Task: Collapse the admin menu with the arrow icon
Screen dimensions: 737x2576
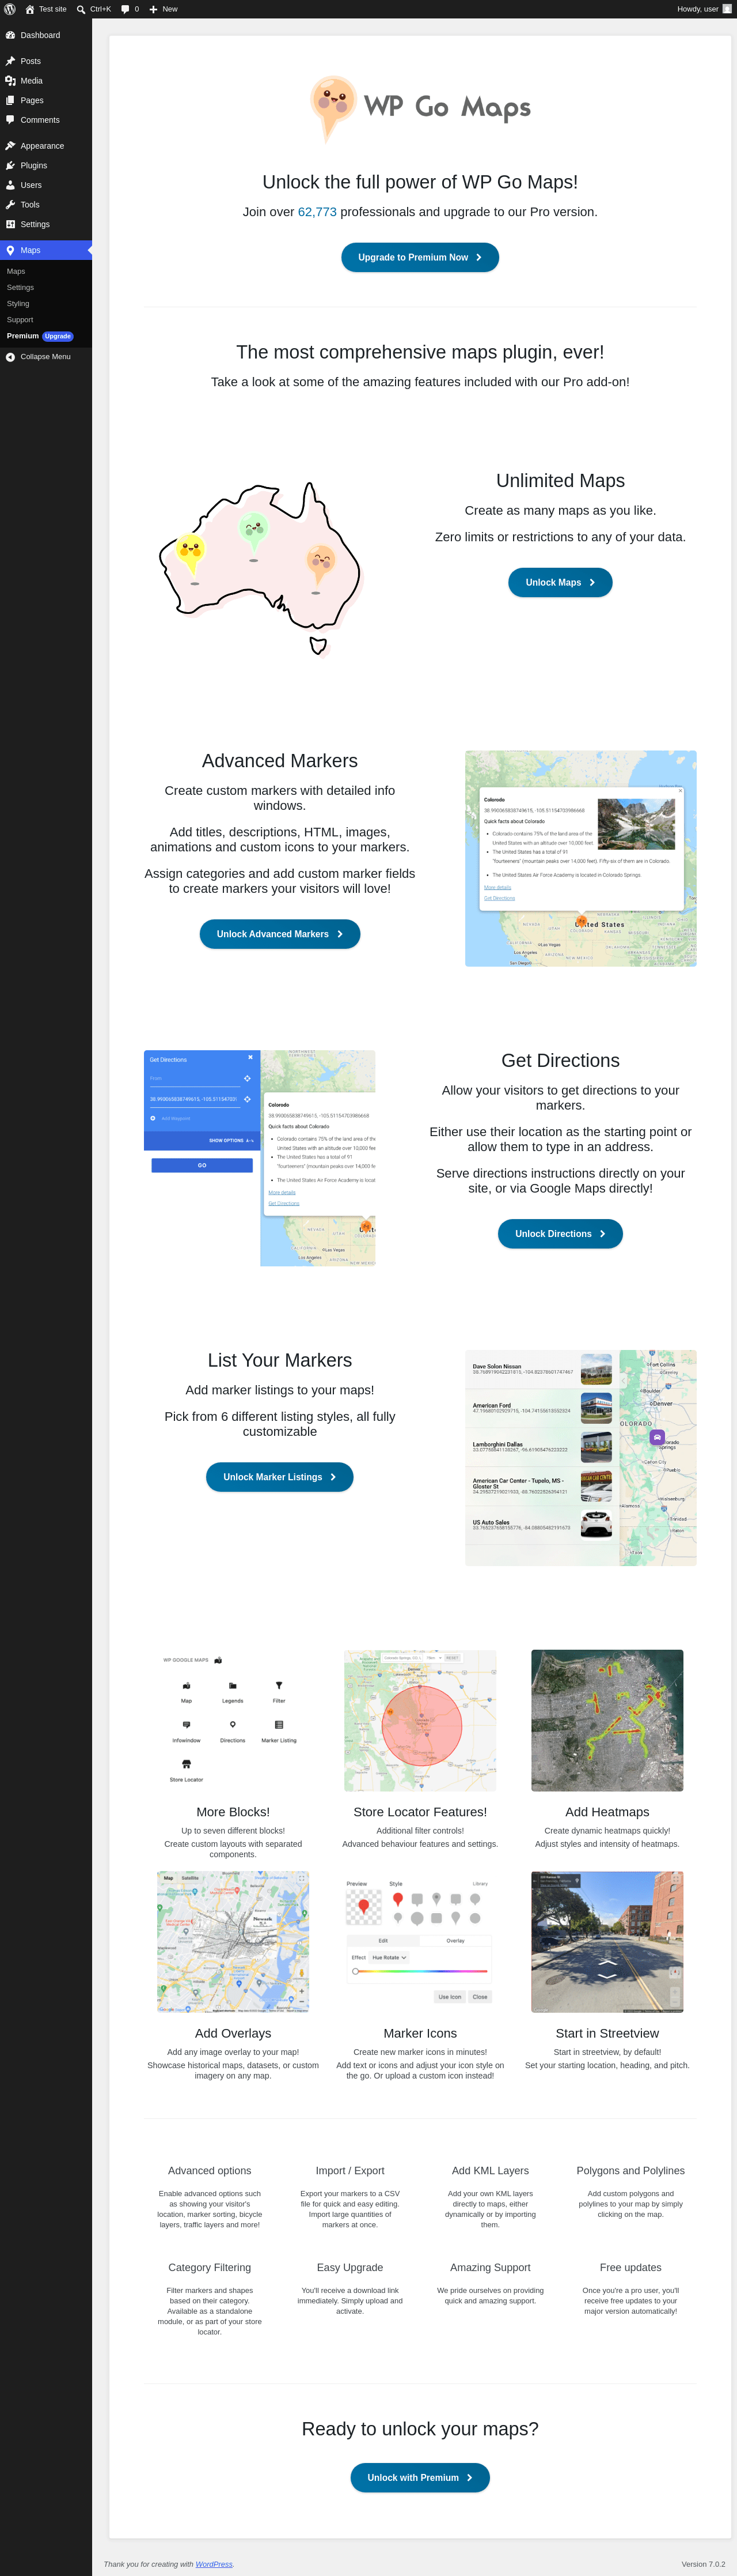Action: (x=10, y=357)
